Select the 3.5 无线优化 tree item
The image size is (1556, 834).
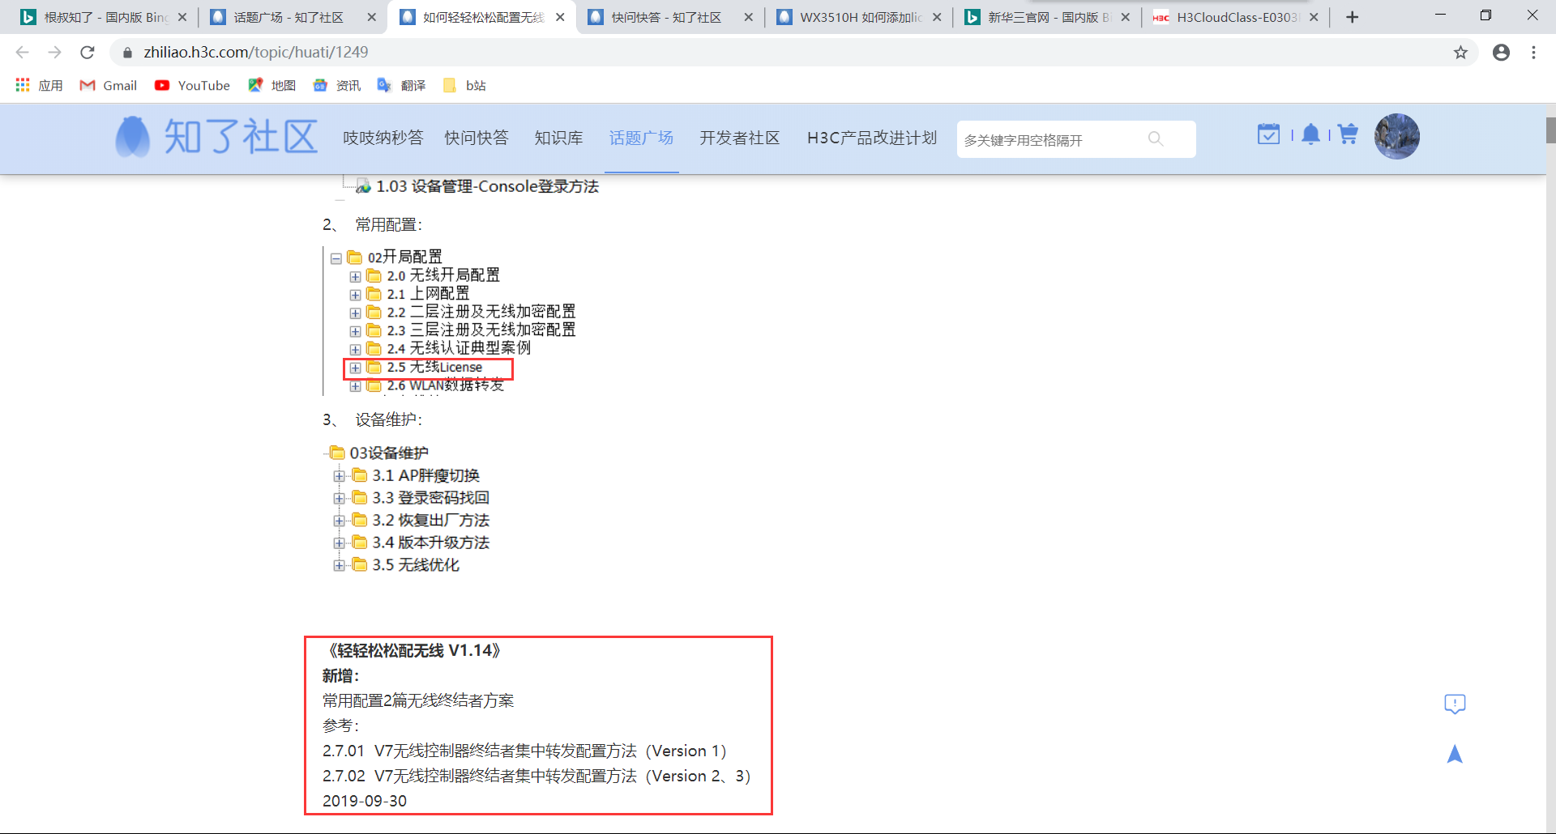coord(416,564)
